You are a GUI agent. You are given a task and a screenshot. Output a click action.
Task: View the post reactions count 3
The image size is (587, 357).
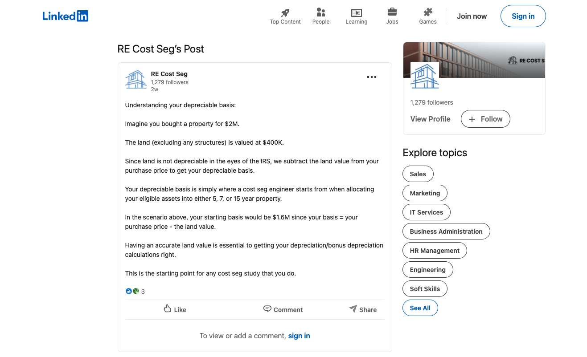[x=135, y=292]
